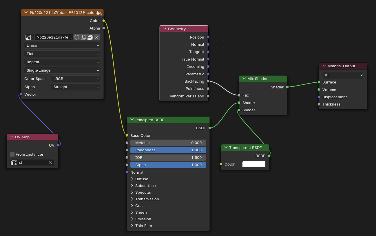The width and height of the screenshot is (376, 236).
Task: Click the UV map icon beside 'st'
Action: click(x=14, y=163)
